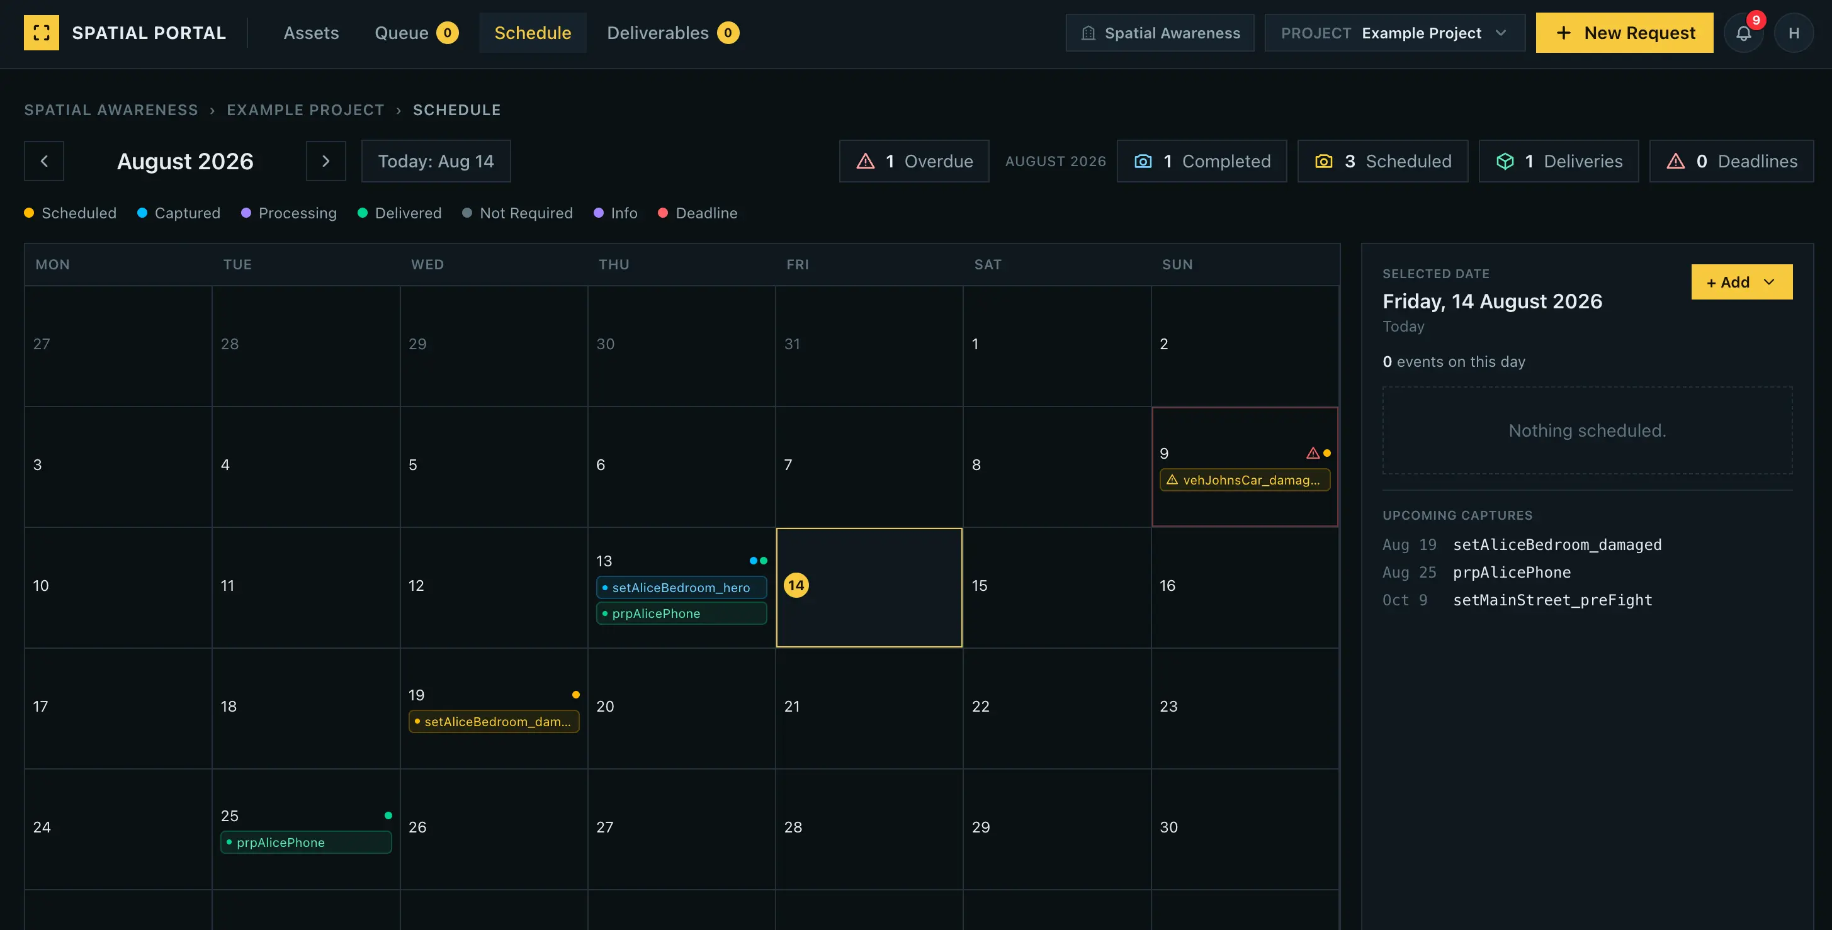Select August 15 in the calendar

(1057, 587)
